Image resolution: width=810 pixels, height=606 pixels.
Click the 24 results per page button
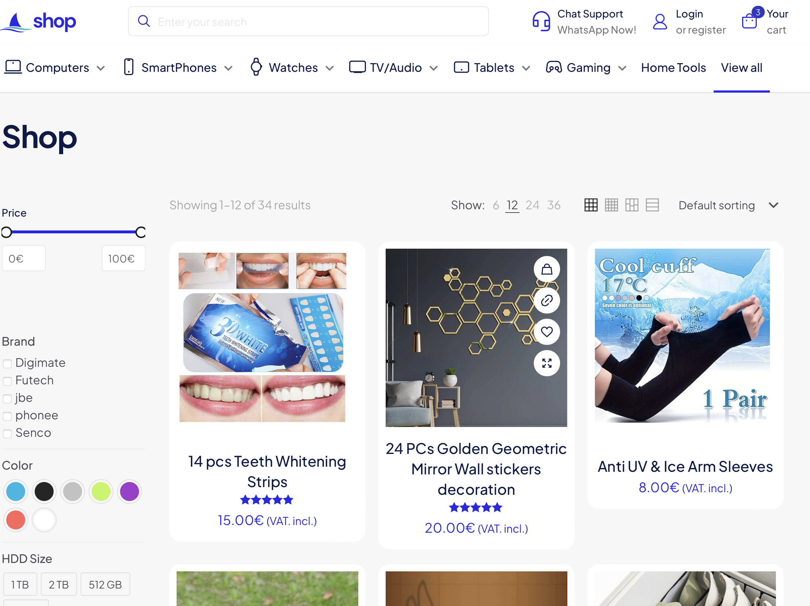tap(533, 205)
